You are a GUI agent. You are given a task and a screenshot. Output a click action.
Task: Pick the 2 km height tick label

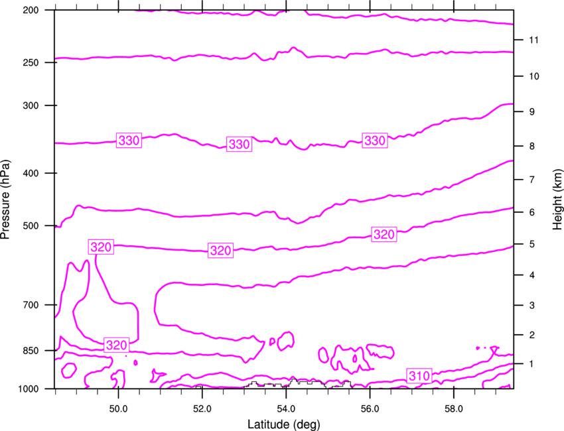coord(531,335)
